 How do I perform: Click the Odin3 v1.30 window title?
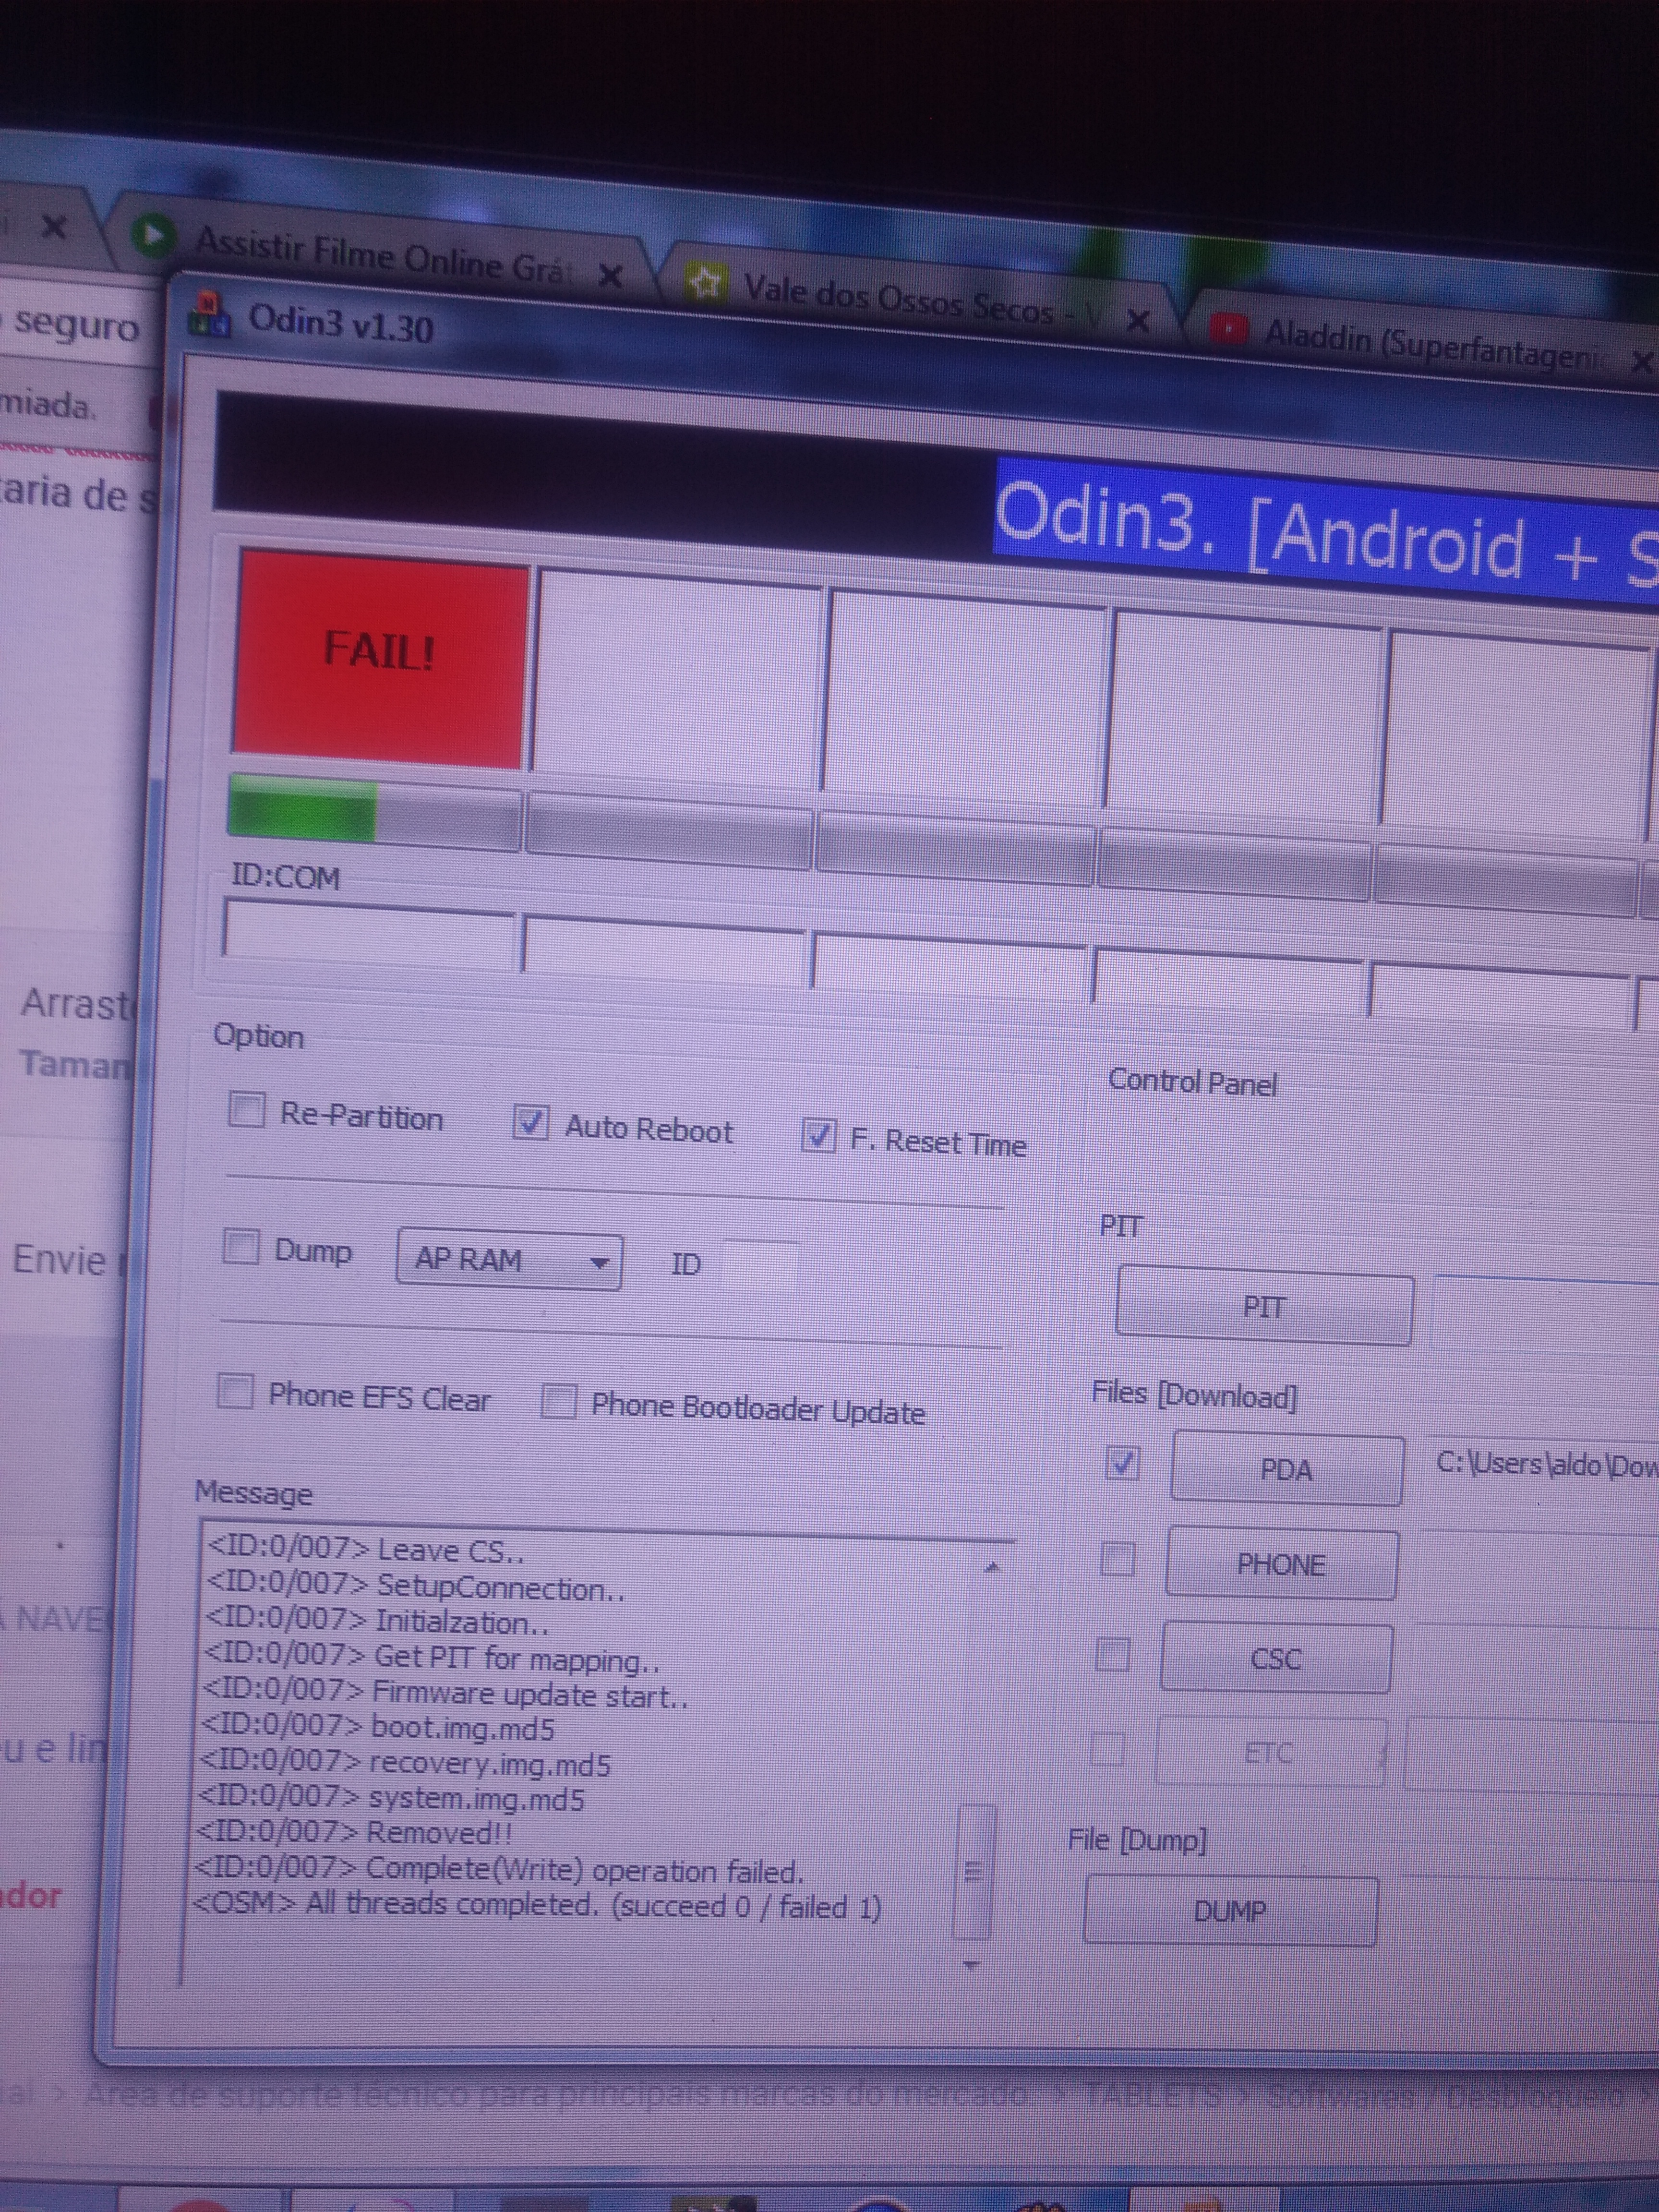tap(340, 323)
